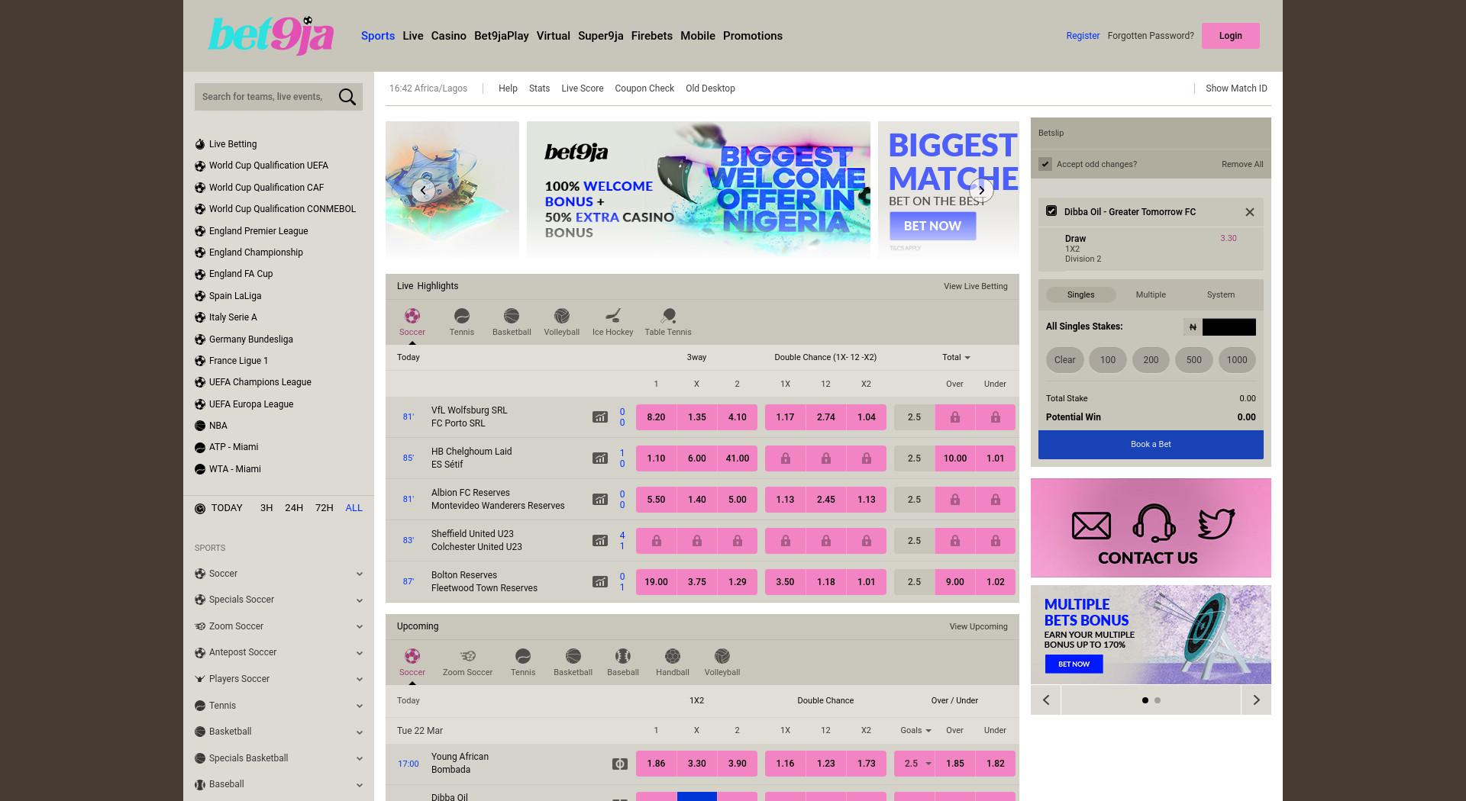This screenshot has height=801, width=1466.
Task: Click Remove All in betslip
Action: coord(1242,164)
